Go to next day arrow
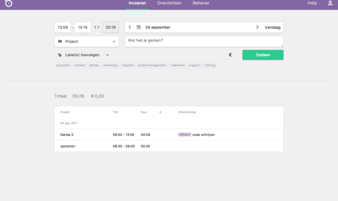This screenshot has height=201, width=338. pos(257,27)
